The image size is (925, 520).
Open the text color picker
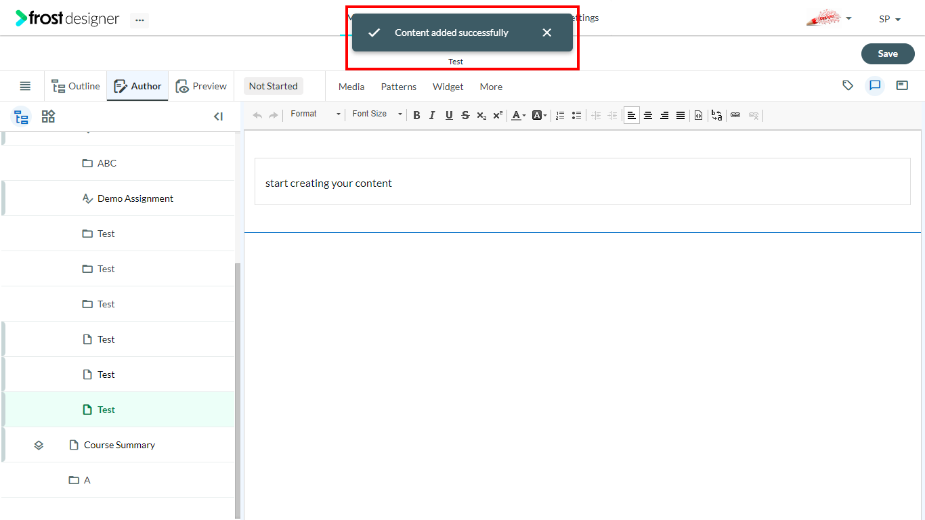coord(518,115)
